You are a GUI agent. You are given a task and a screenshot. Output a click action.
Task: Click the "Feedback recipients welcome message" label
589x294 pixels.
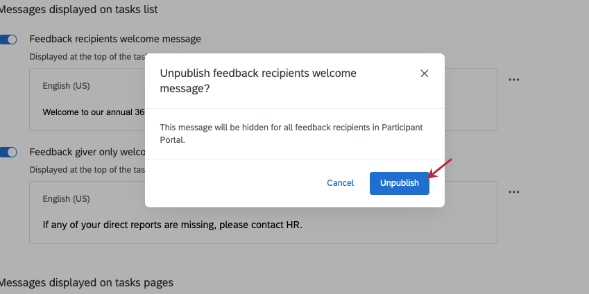point(115,39)
